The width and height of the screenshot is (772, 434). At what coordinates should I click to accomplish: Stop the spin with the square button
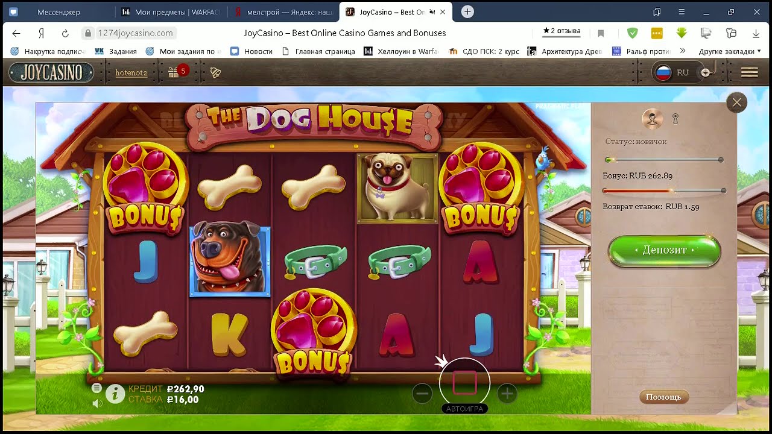point(464,383)
